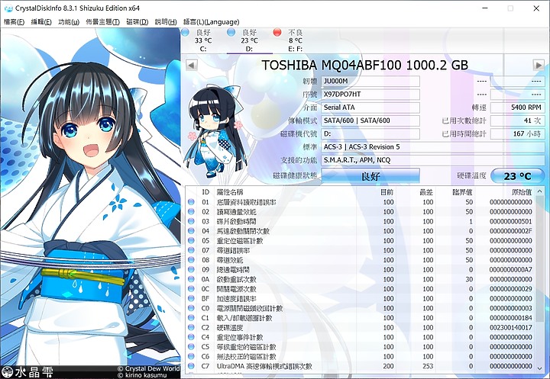Click the status icon of attribute C1
This screenshot has width=550, height=379.
coord(191,318)
